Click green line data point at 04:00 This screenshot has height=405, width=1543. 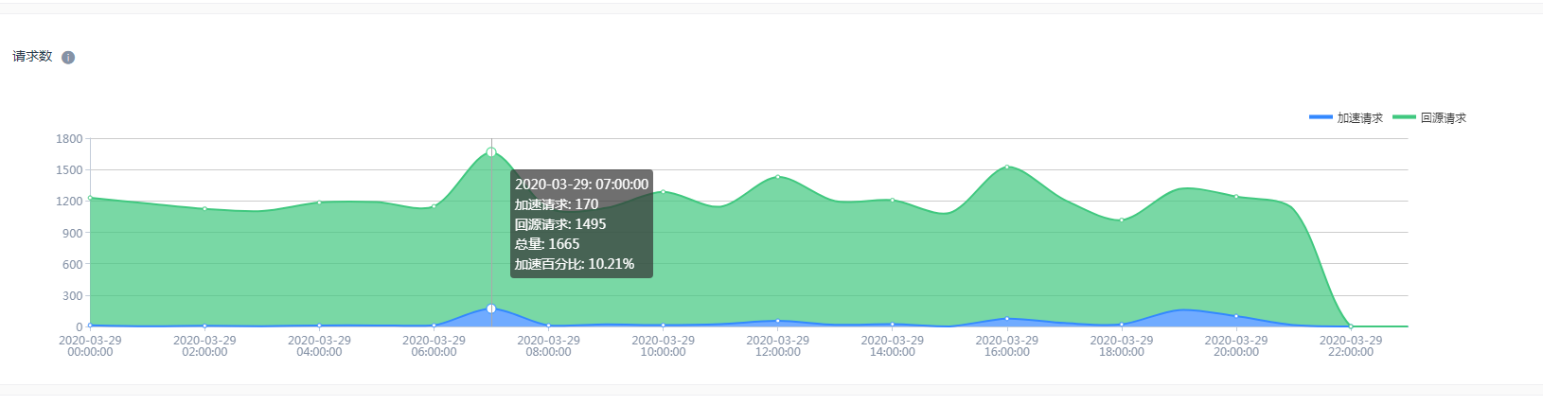coord(319,202)
